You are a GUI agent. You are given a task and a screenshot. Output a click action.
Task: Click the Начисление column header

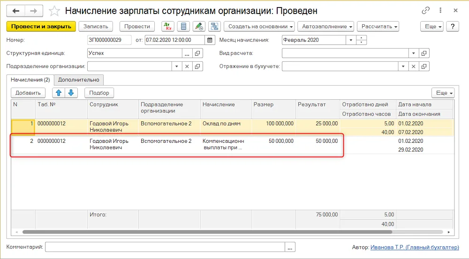pyautogui.click(x=226, y=109)
